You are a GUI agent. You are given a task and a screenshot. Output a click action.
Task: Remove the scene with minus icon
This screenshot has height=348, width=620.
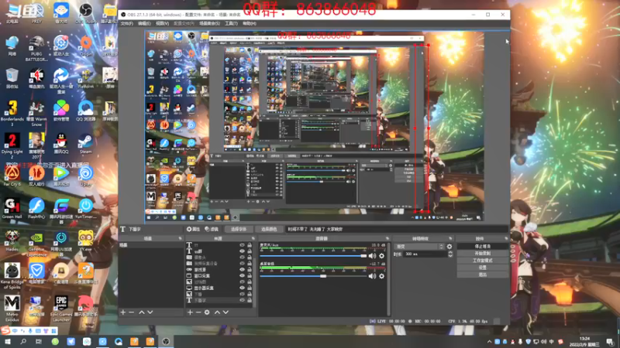tap(132, 312)
